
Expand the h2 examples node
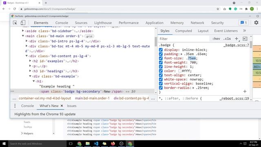point(30,61)
